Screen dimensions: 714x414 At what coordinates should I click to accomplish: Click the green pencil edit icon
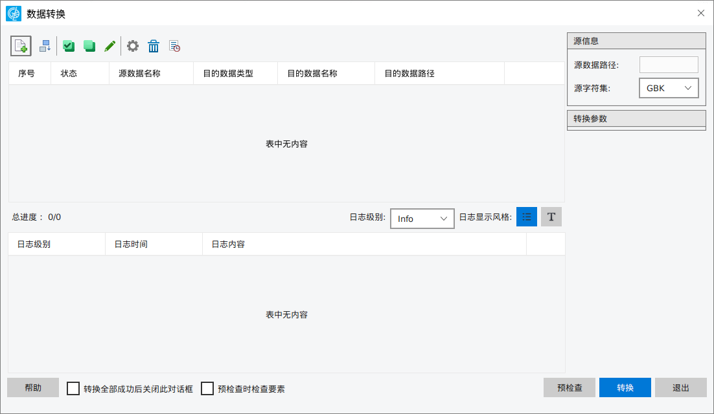tap(110, 46)
